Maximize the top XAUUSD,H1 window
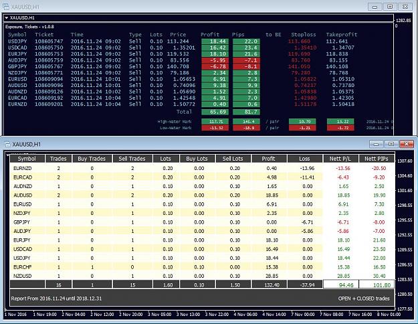Viewport: 418px width, 324px height. [390, 7]
